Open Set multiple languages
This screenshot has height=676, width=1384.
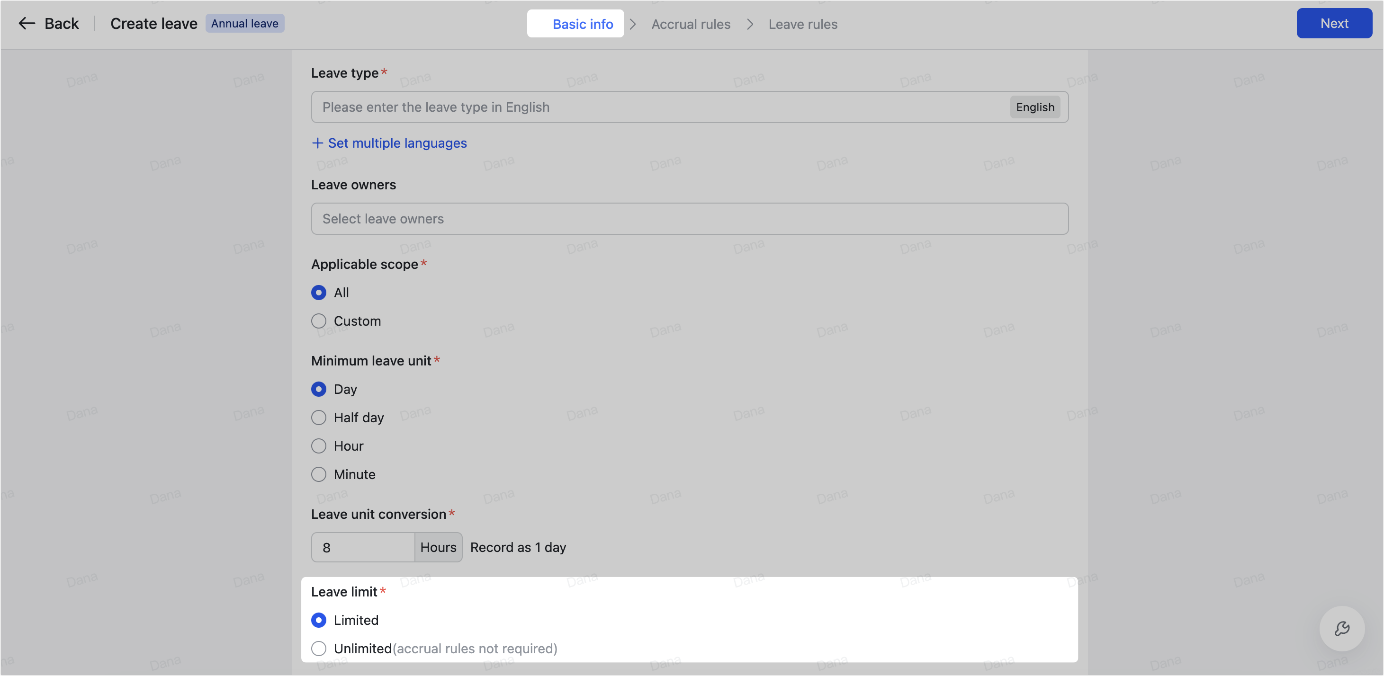397,143
